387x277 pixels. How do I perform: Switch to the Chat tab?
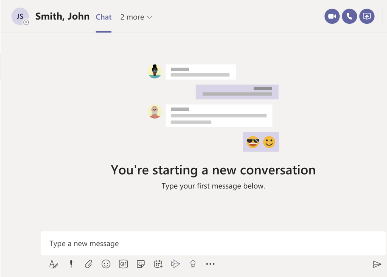point(104,17)
